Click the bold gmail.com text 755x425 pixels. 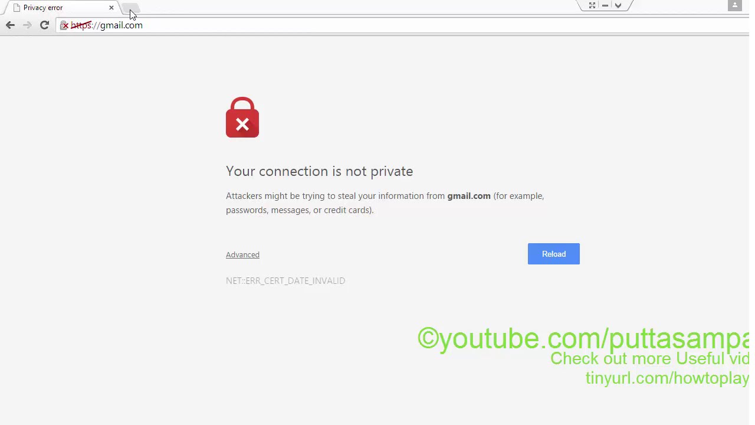click(469, 196)
